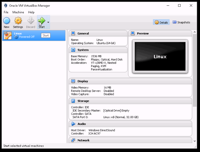
Task: Maximize the VirtualBox Manager window
Action: point(179,5)
